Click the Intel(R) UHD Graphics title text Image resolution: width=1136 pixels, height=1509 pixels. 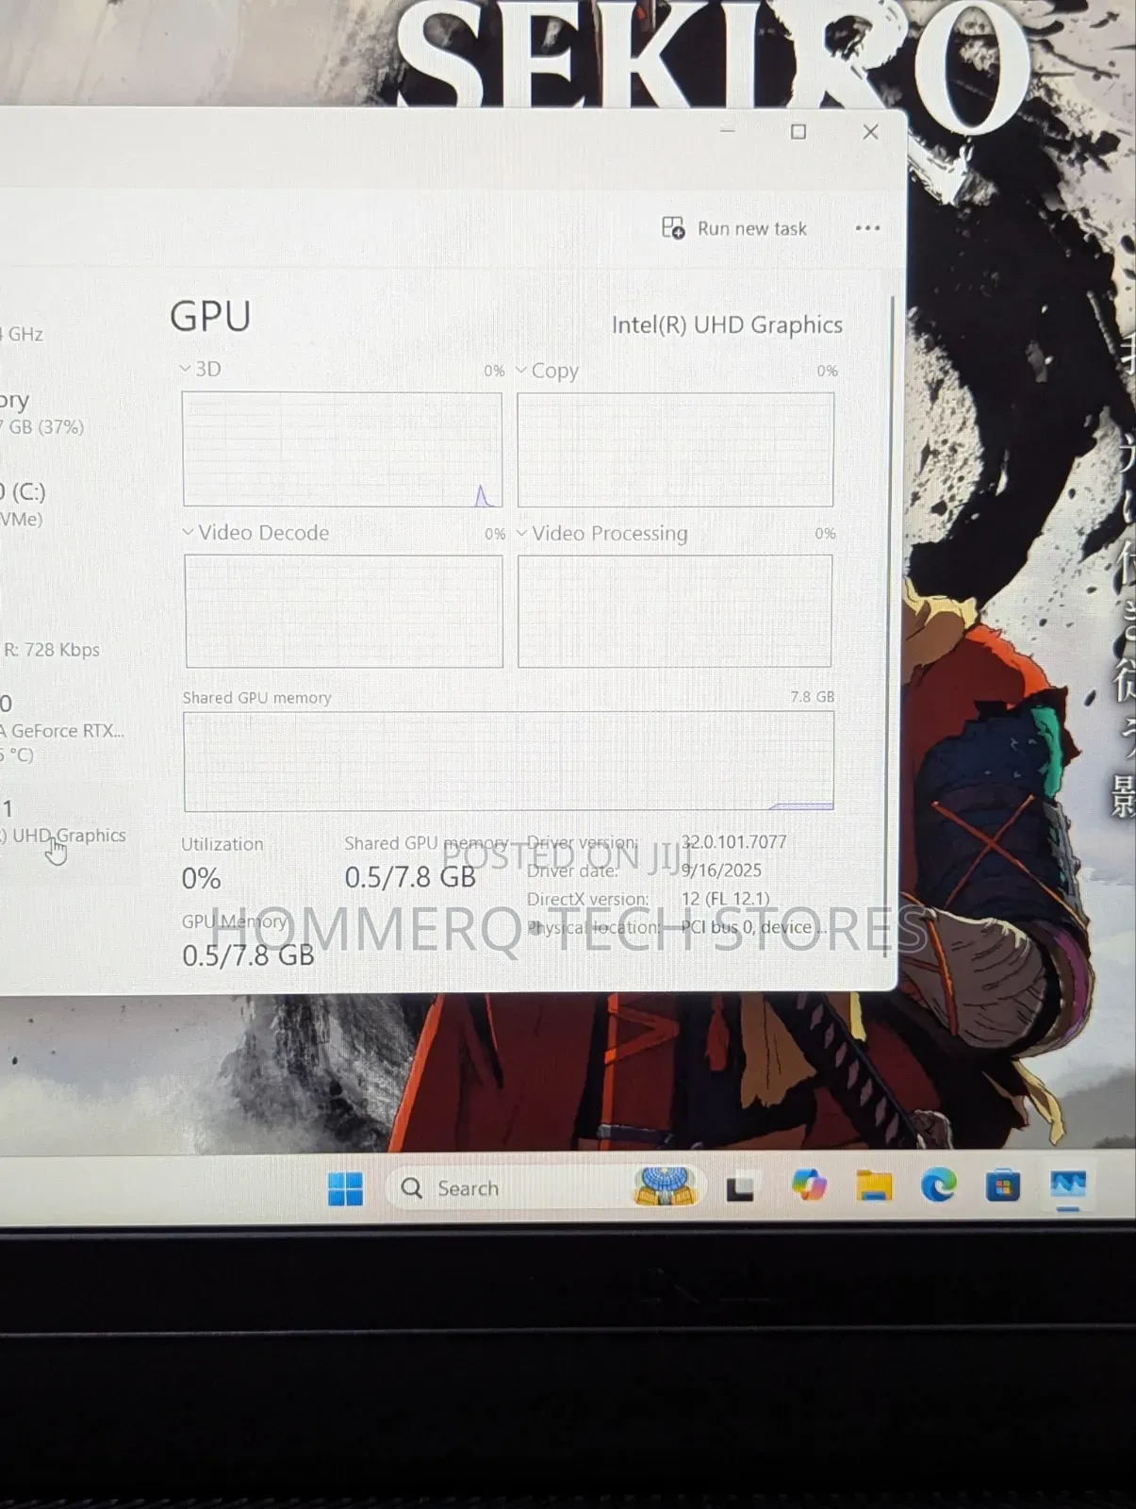point(727,324)
